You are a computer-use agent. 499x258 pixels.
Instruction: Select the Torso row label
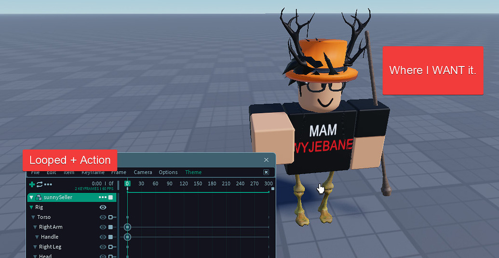(x=44, y=217)
